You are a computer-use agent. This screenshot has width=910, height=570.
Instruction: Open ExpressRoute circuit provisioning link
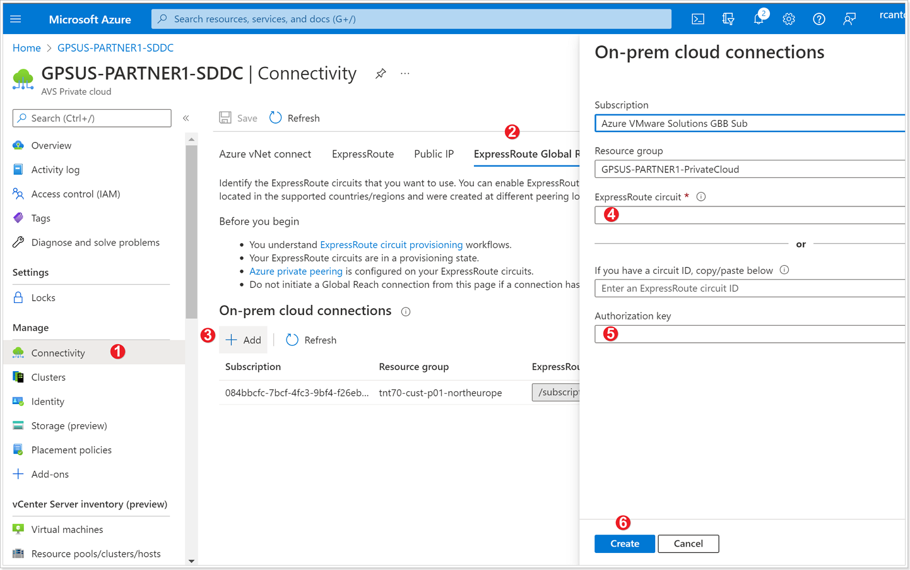(x=391, y=244)
